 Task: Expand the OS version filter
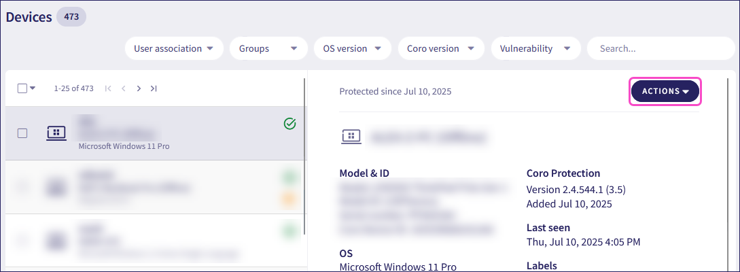point(352,48)
